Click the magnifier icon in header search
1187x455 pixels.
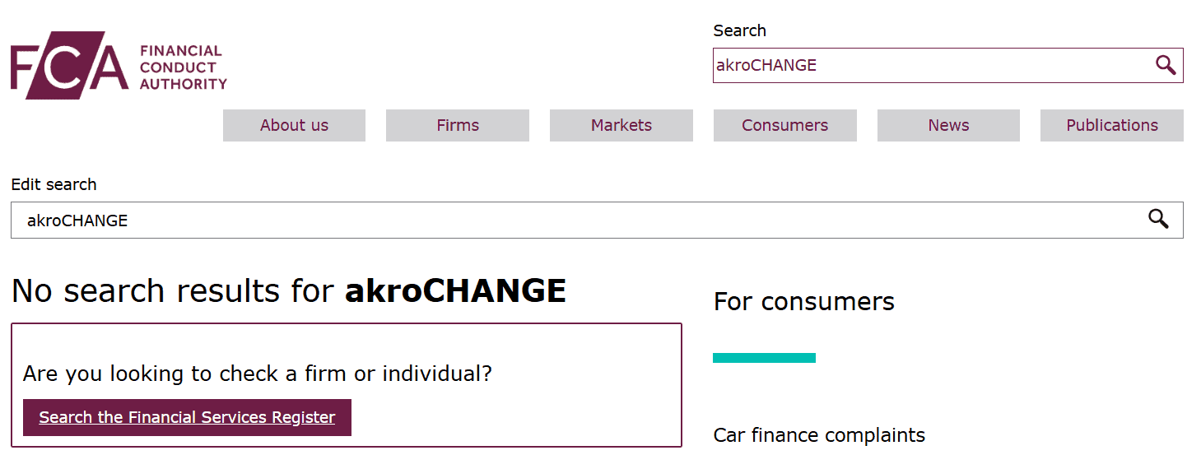click(1165, 66)
